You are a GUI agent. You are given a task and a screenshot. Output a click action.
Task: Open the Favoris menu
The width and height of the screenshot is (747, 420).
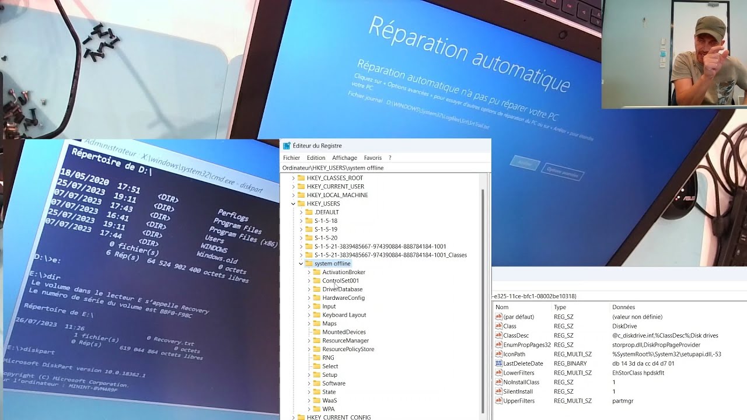pyautogui.click(x=372, y=157)
